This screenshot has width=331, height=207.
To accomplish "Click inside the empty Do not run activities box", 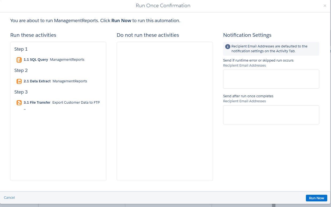I will pyautogui.click(x=165, y=111).
